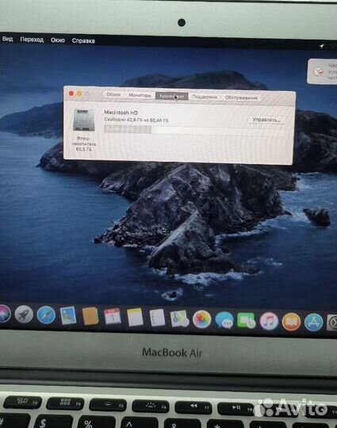337x428 pixels.
Task: Open Maps icon in Dock
Action: 179,319
